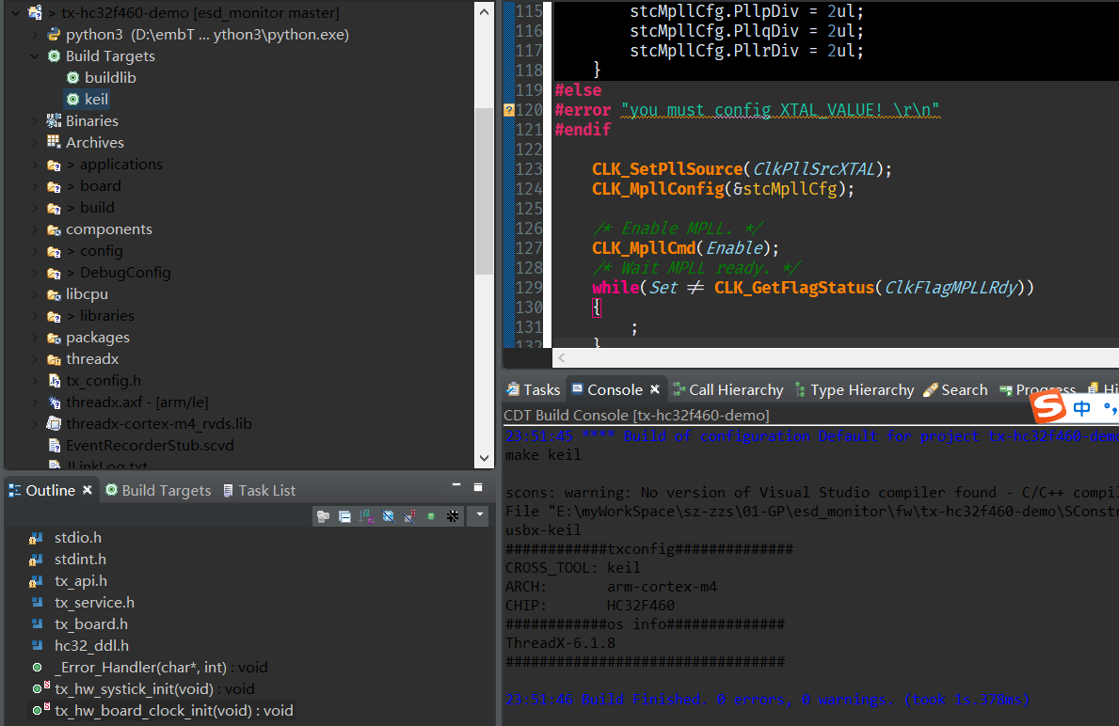The width and height of the screenshot is (1119, 726).
Task: Click the tx_hw_systick_init function icon
Action: [x=40, y=688]
